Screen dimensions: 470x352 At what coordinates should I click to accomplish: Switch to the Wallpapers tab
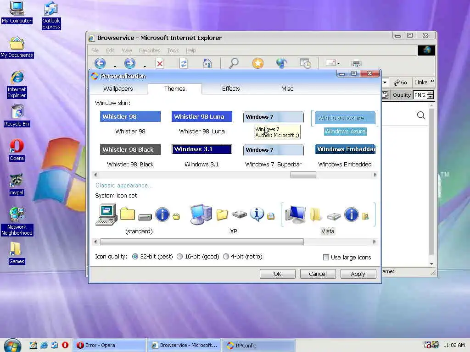pyautogui.click(x=118, y=88)
